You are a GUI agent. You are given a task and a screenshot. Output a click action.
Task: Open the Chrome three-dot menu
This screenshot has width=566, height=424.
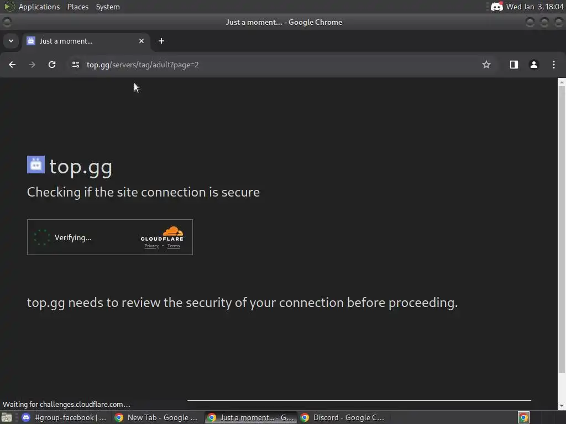(x=554, y=65)
